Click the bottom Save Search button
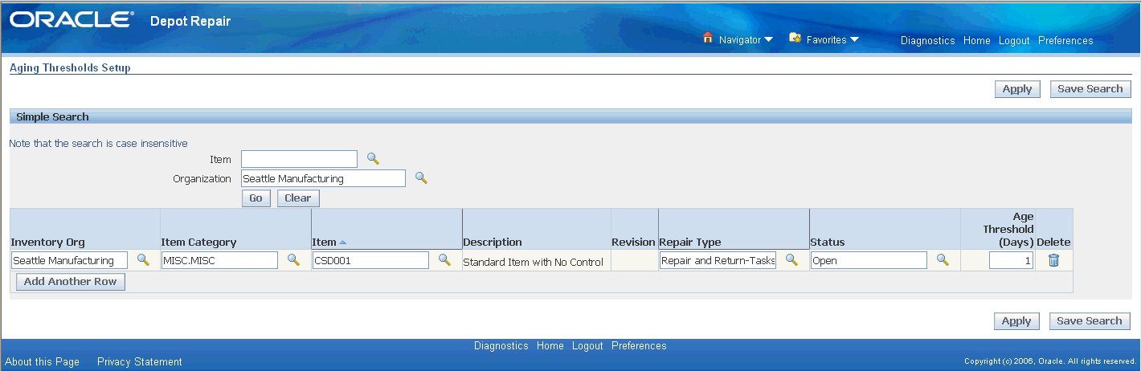Viewport: 1141px width, 371px height. [1090, 321]
